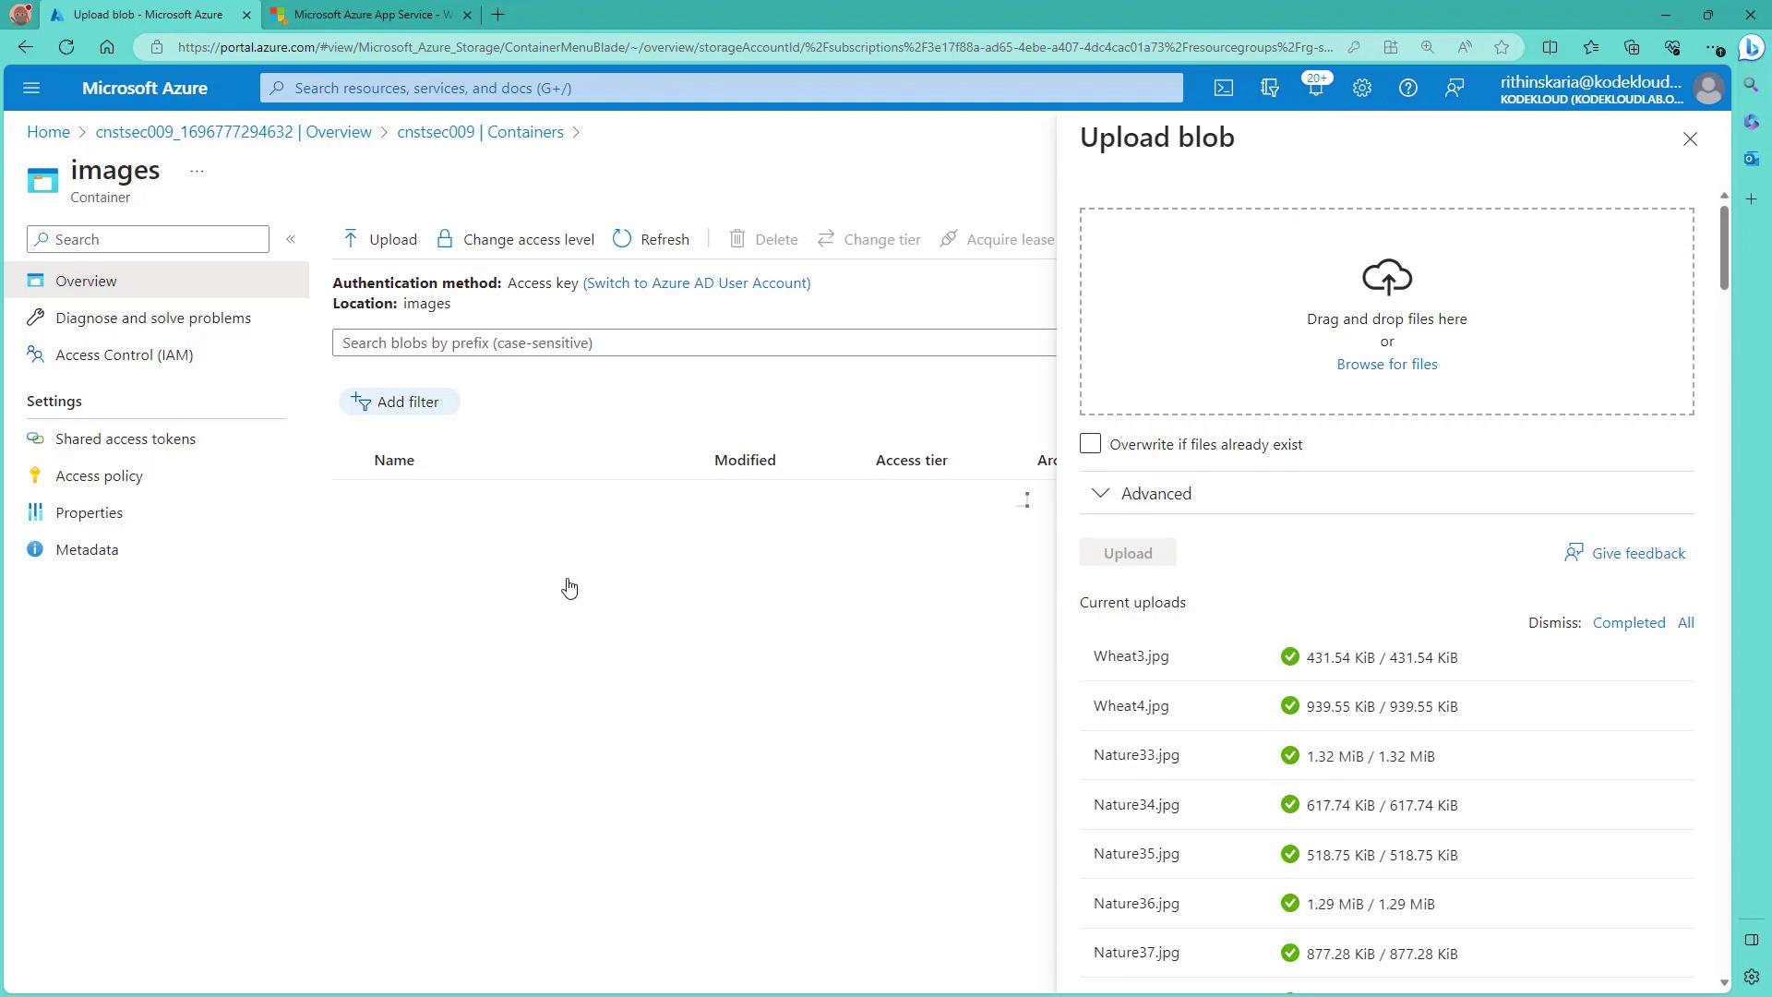
Task: Open the portal hamburger menu
Action: [31, 88]
